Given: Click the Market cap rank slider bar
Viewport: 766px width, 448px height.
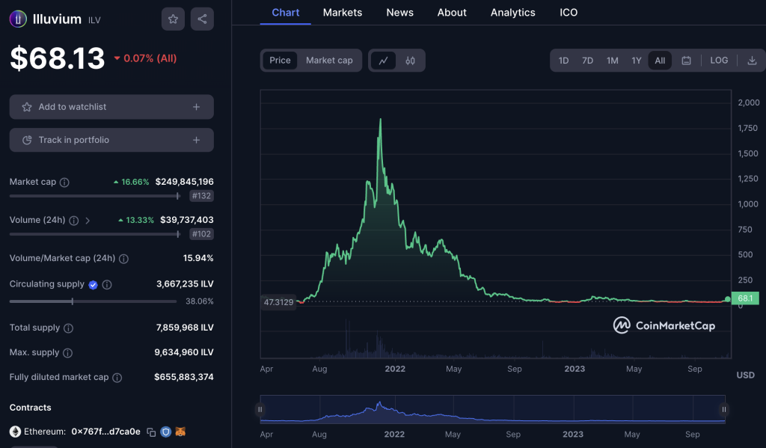Looking at the screenshot, I should click(95, 196).
